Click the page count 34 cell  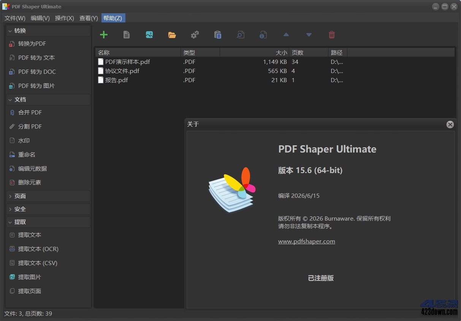pyautogui.click(x=295, y=62)
